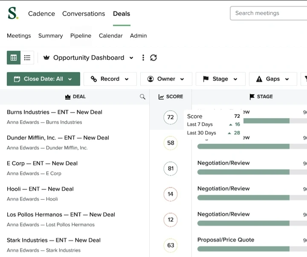
Task: Click 'Proposal/Price Quote' stage label
Action: [x=226, y=240]
